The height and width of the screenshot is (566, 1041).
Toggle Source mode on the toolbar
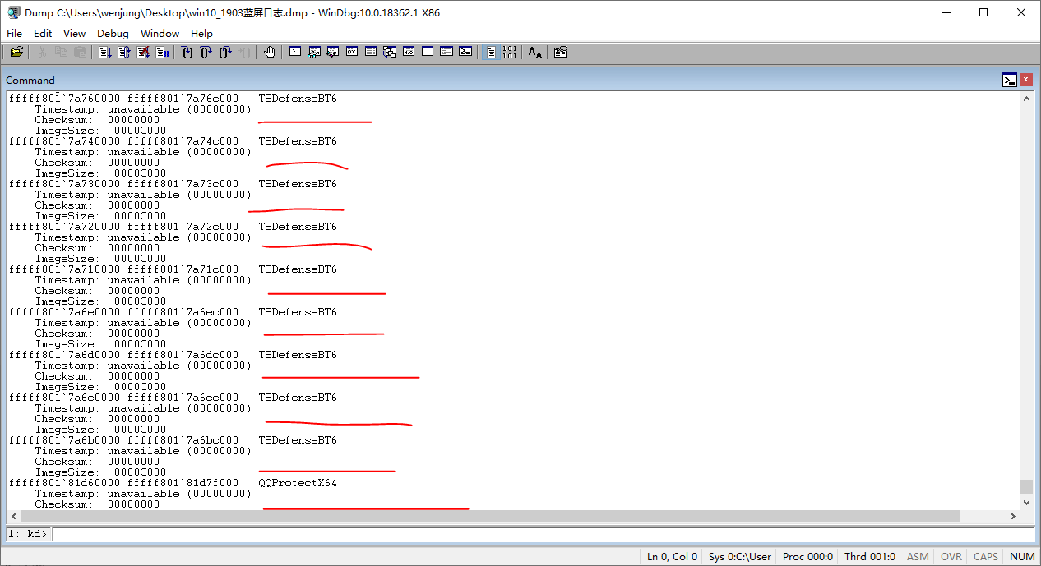489,52
